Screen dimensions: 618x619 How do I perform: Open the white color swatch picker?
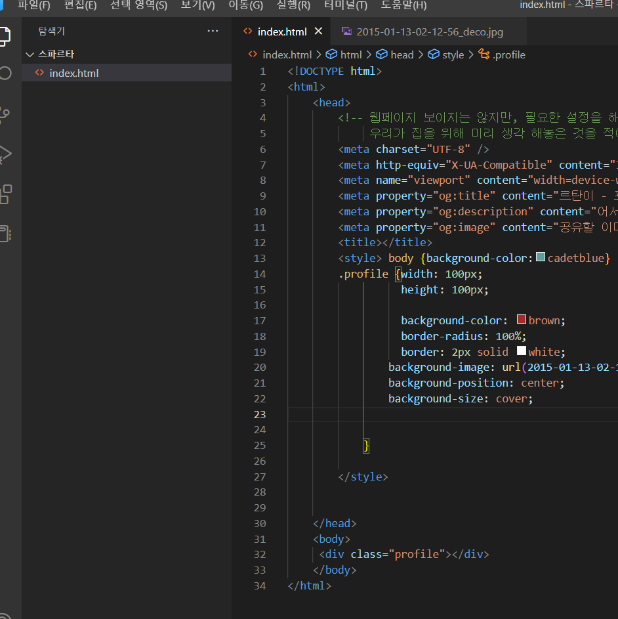click(x=522, y=351)
